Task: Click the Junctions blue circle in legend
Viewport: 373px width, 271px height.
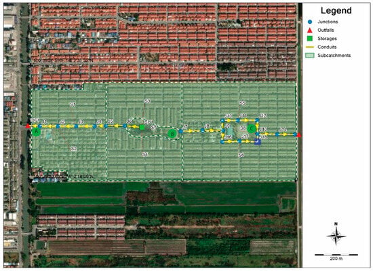Action: click(310, 22)
